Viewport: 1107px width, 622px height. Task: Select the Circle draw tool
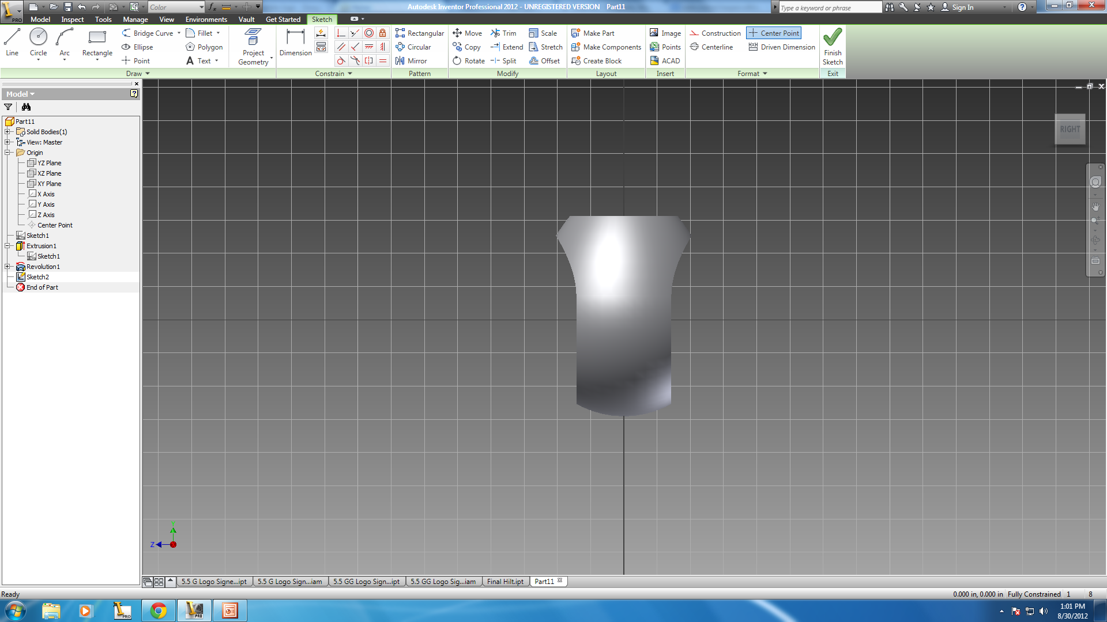tap(38, 43)
